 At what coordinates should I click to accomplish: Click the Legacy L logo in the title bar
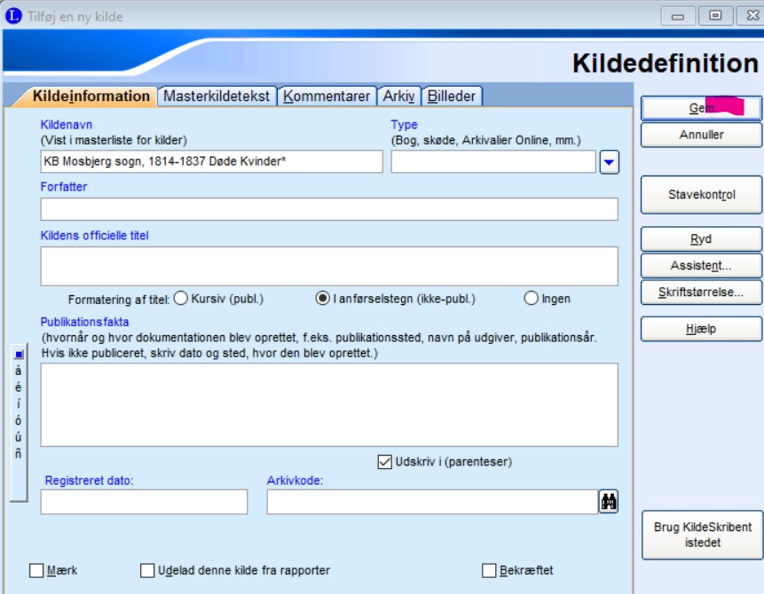click(13, 16)
